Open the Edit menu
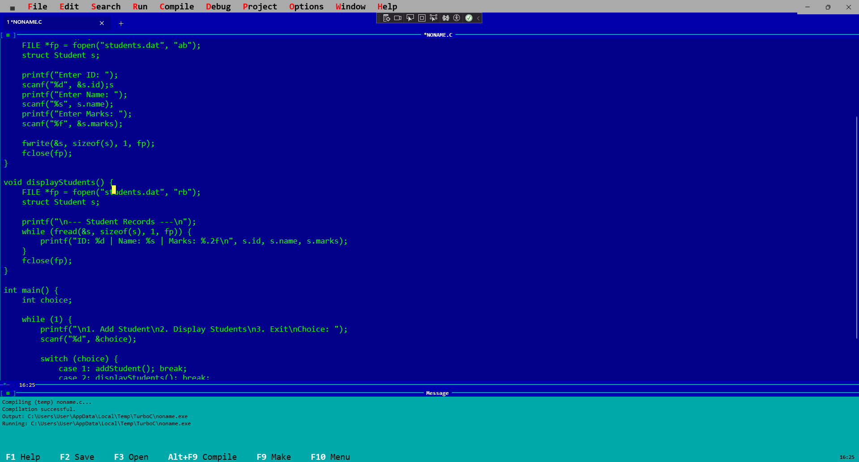 coord(69,7)
